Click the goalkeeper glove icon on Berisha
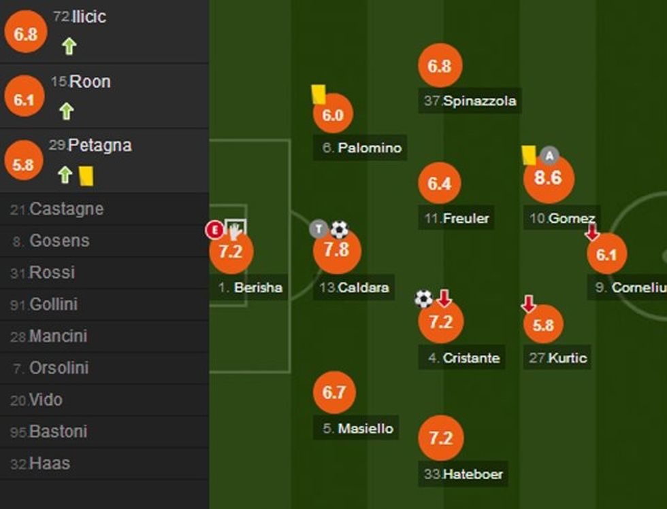Image resolution: width=667 pixels, height=509 pixels. (x=235, y=230)
